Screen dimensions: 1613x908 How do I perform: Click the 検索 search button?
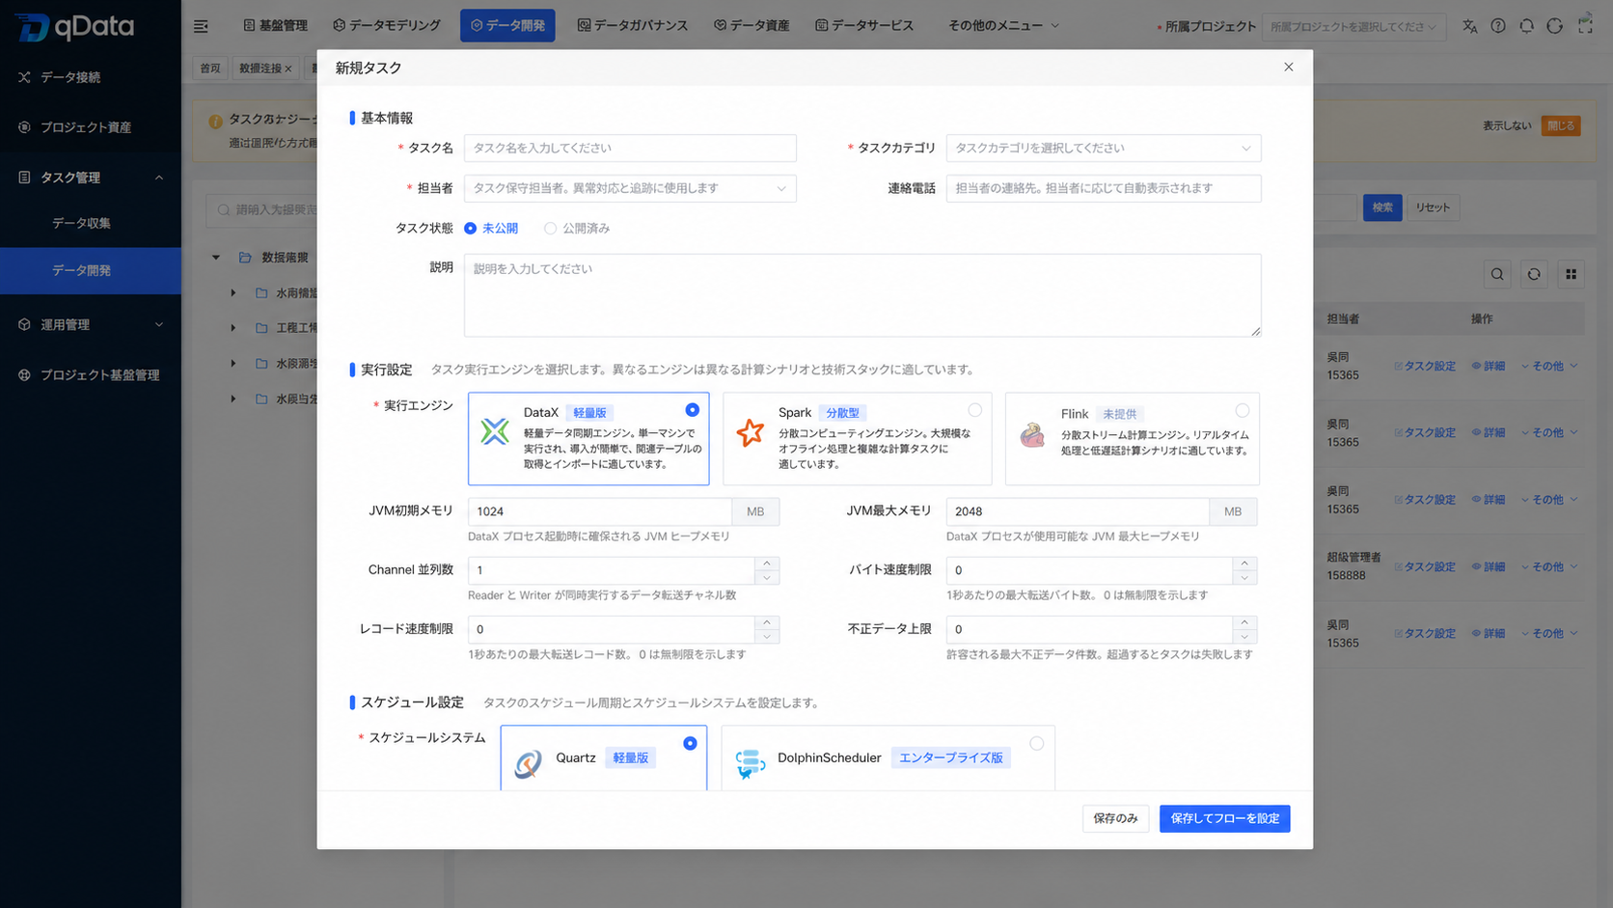[x=1382, y=207]
